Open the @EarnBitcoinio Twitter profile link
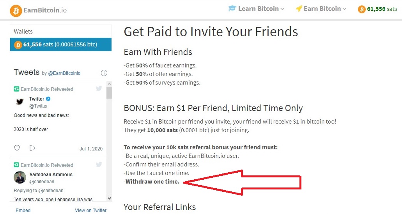402x214 pixels. point(64,73)
